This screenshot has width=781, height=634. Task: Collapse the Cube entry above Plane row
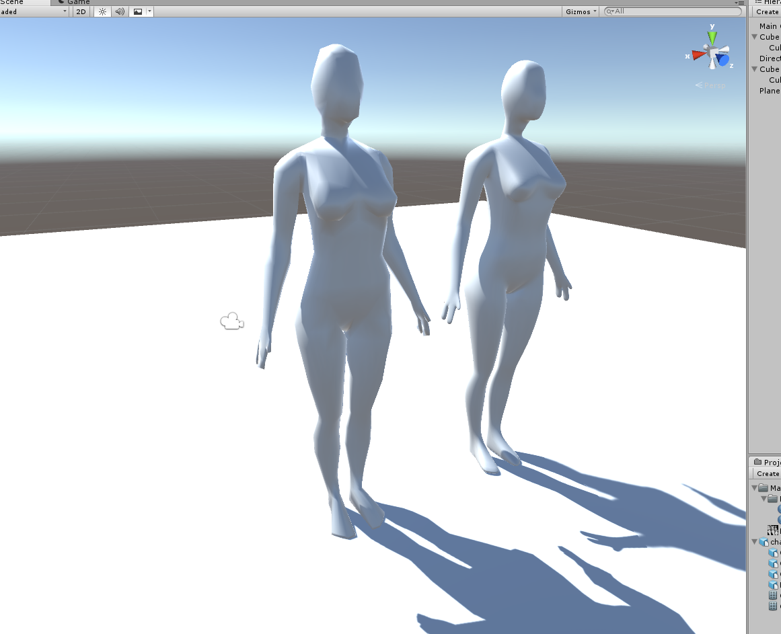click(x=755, y=69)
